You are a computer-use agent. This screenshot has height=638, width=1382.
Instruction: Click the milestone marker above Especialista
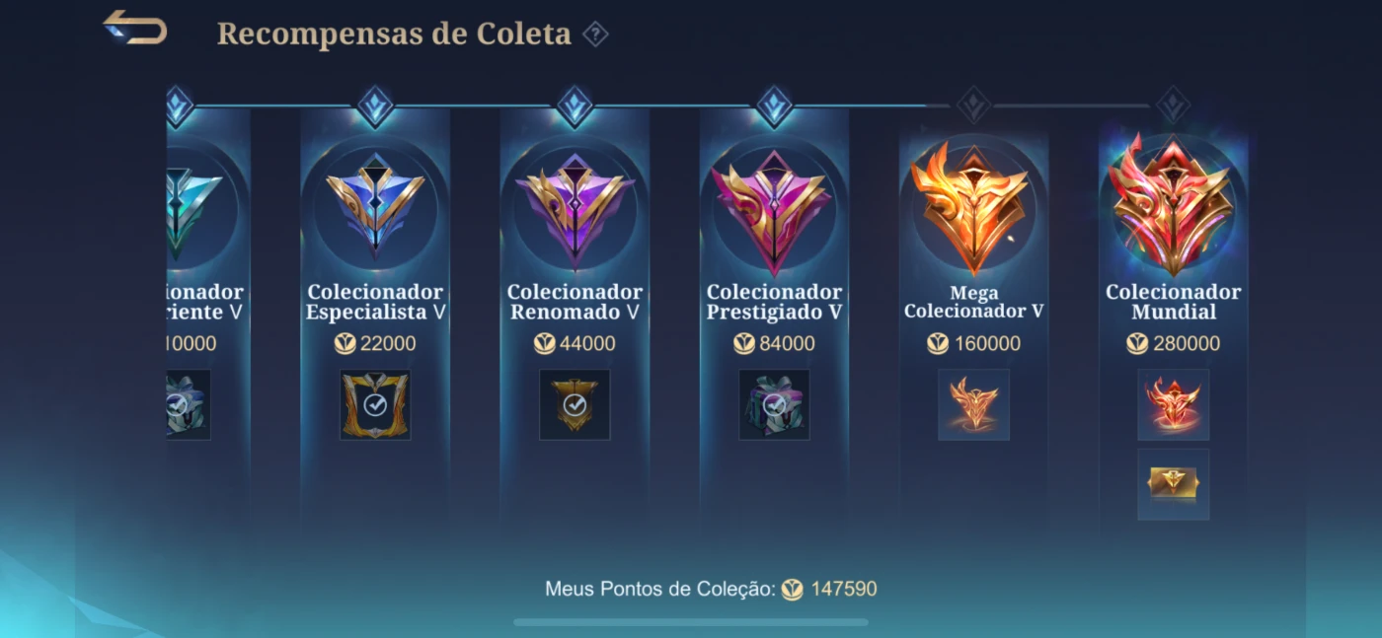click(375, 106)
